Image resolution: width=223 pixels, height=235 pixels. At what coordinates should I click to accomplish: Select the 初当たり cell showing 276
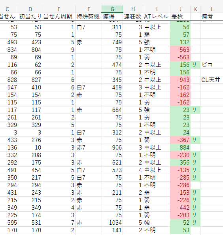pyautogui.click(x=30, y=140)
